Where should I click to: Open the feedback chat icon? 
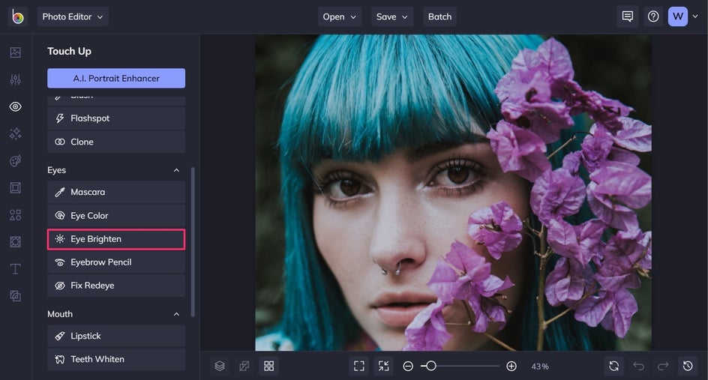pyautogui.click(x=628, y=16)
